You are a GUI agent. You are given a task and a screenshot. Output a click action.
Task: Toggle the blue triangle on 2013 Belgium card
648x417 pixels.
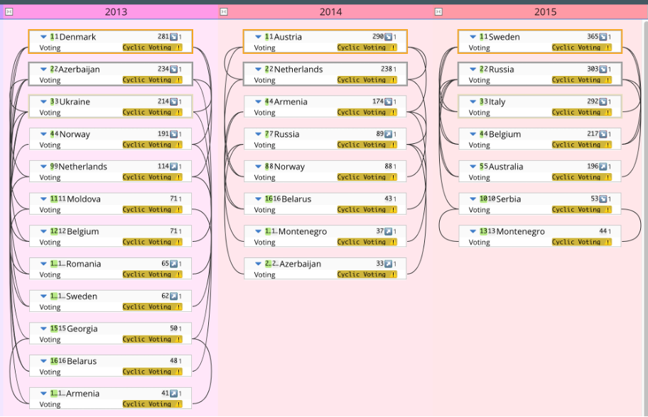(x=43, y=231)
